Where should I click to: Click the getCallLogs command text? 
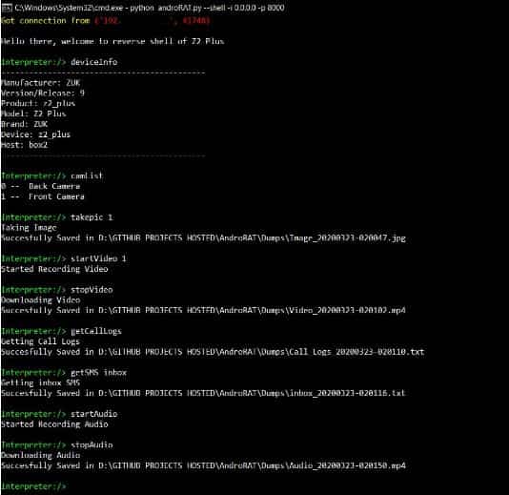point(96,331)
